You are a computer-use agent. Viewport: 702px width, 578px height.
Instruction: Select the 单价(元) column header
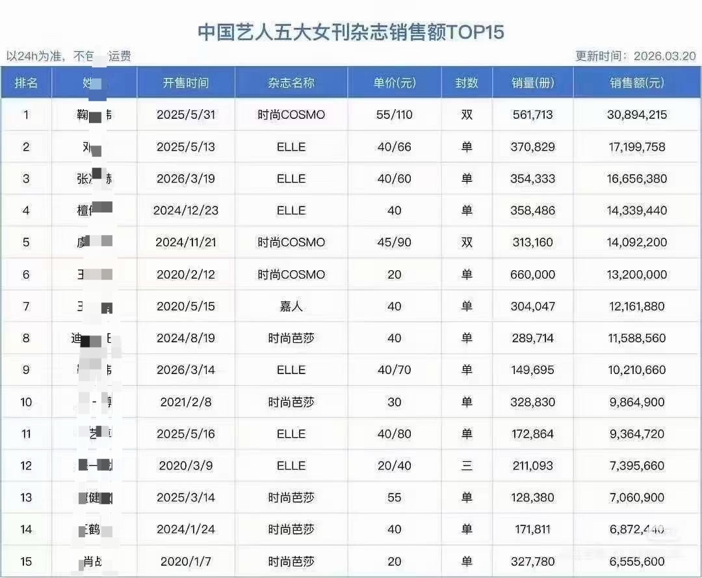(x=395, y=82)
